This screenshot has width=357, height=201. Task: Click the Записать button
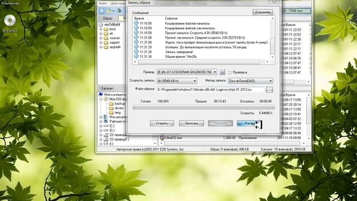tap(191, 123)
